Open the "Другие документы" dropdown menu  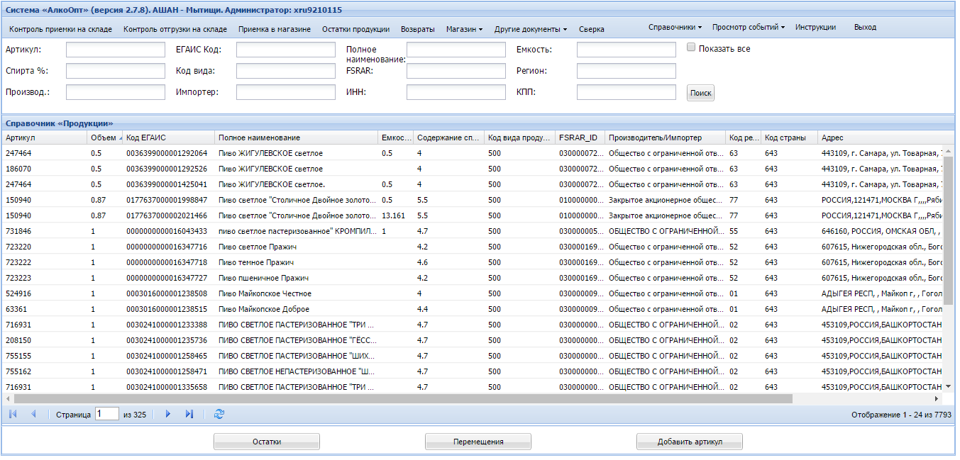click(531, 29)
